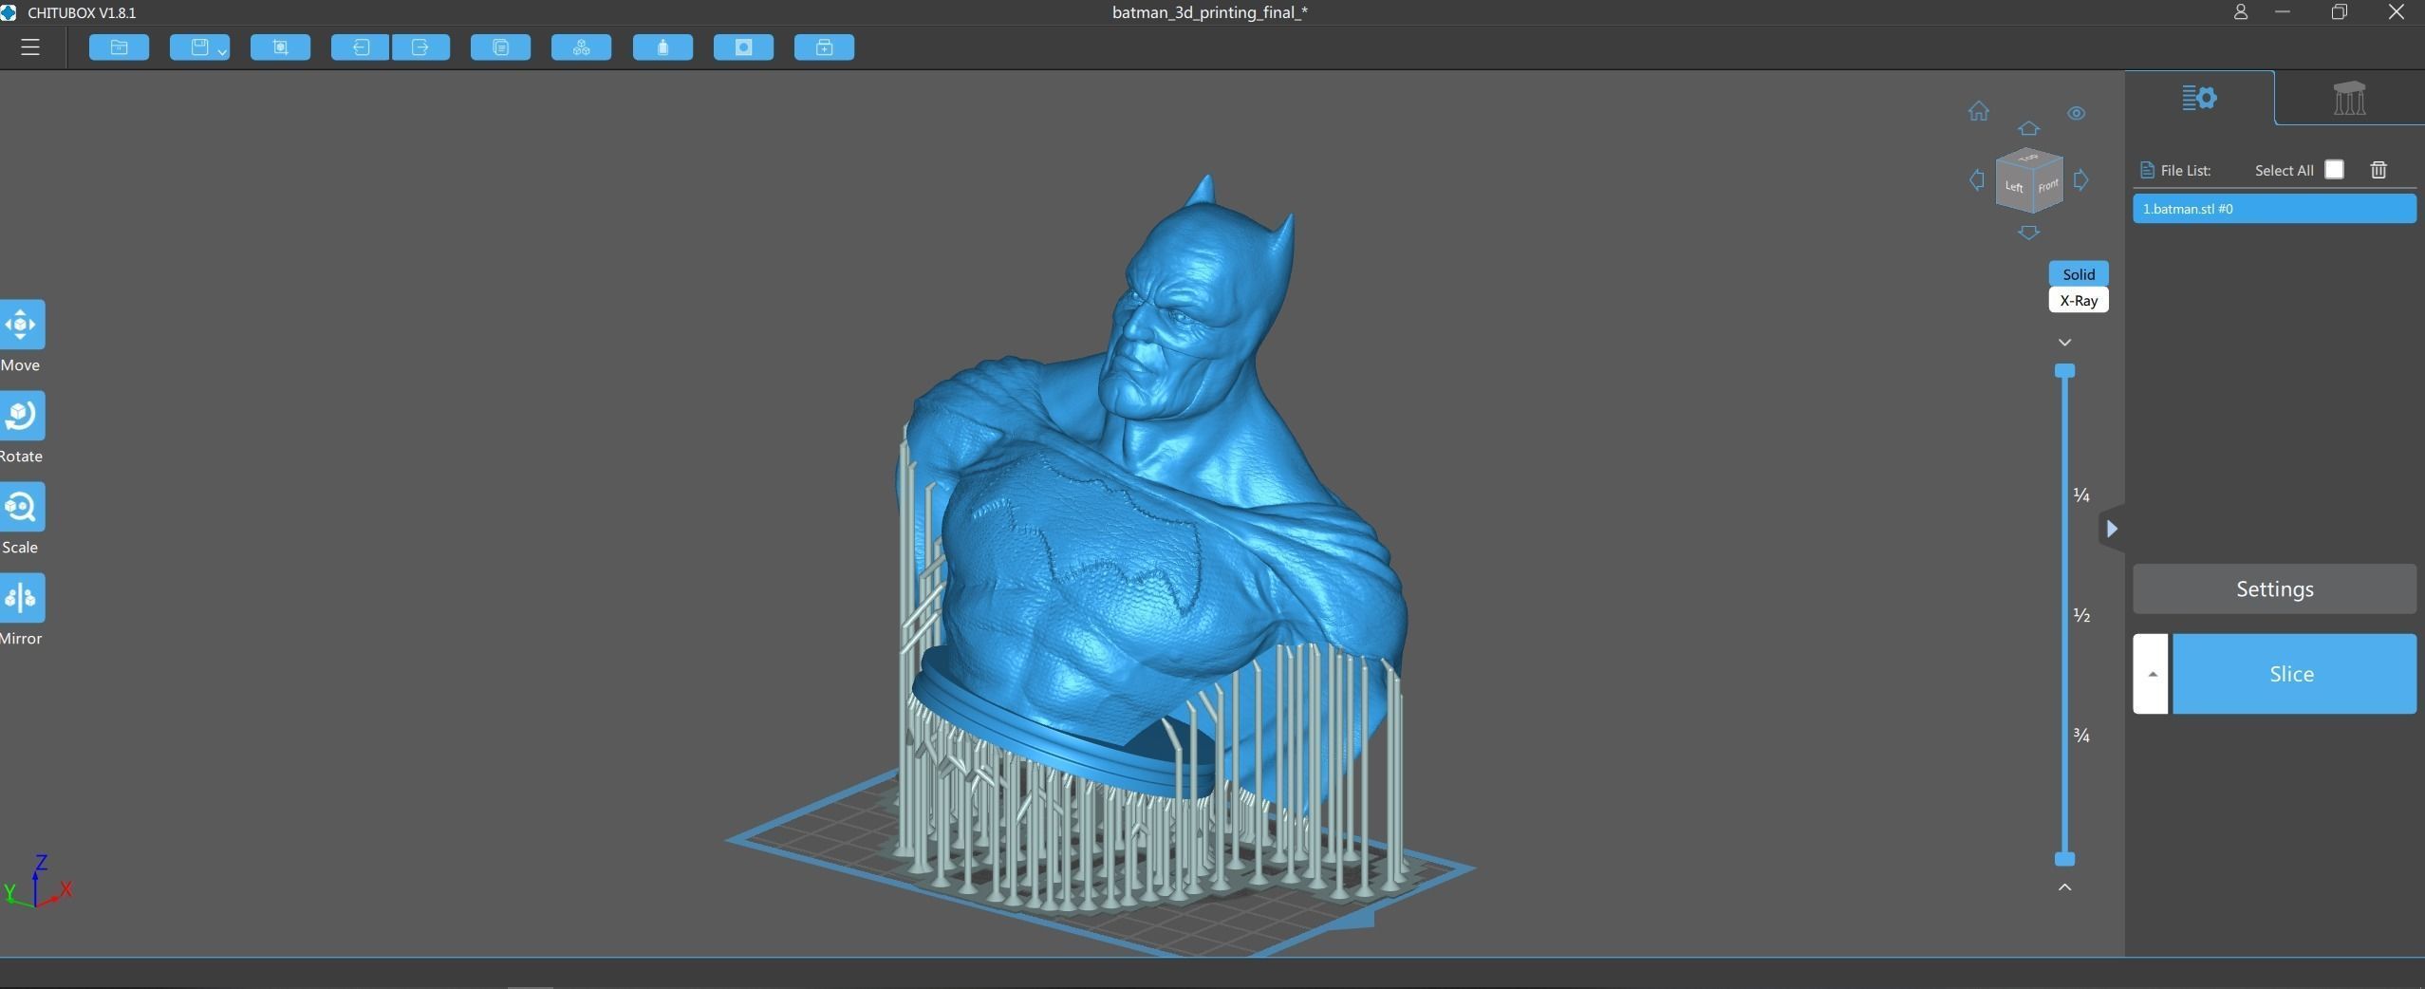Click the copy model toolbar button
The height and width of the screenshot is (989, 2425).
tap(500, 47)
